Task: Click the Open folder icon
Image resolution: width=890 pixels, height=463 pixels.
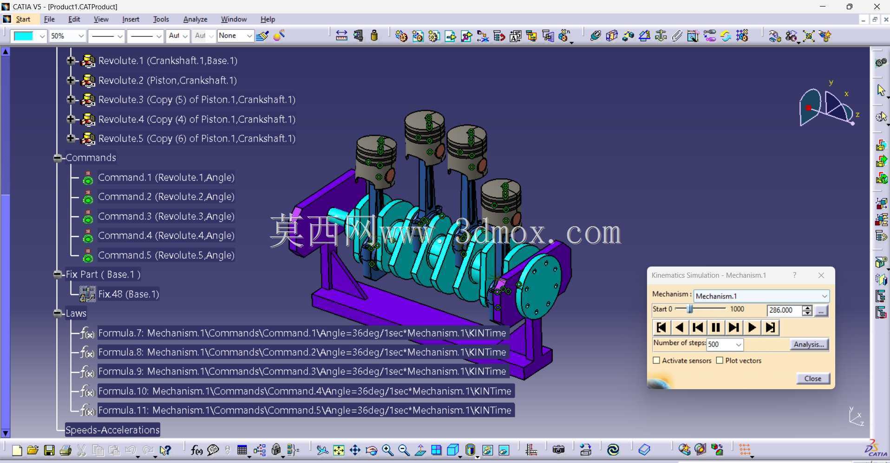Action: coord(33,450)
